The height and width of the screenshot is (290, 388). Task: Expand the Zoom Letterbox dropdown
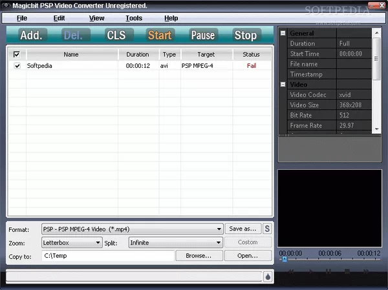coord(98,243)
